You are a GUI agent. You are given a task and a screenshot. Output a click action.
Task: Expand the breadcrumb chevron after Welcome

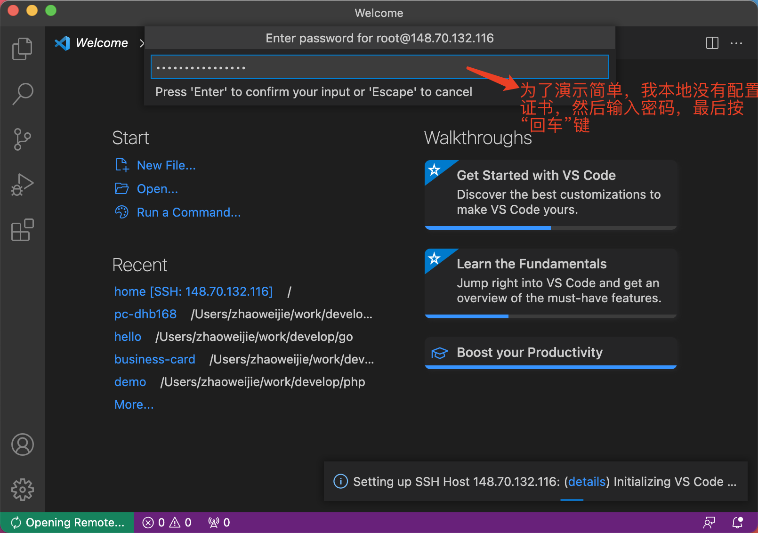(x=142, y=43)
